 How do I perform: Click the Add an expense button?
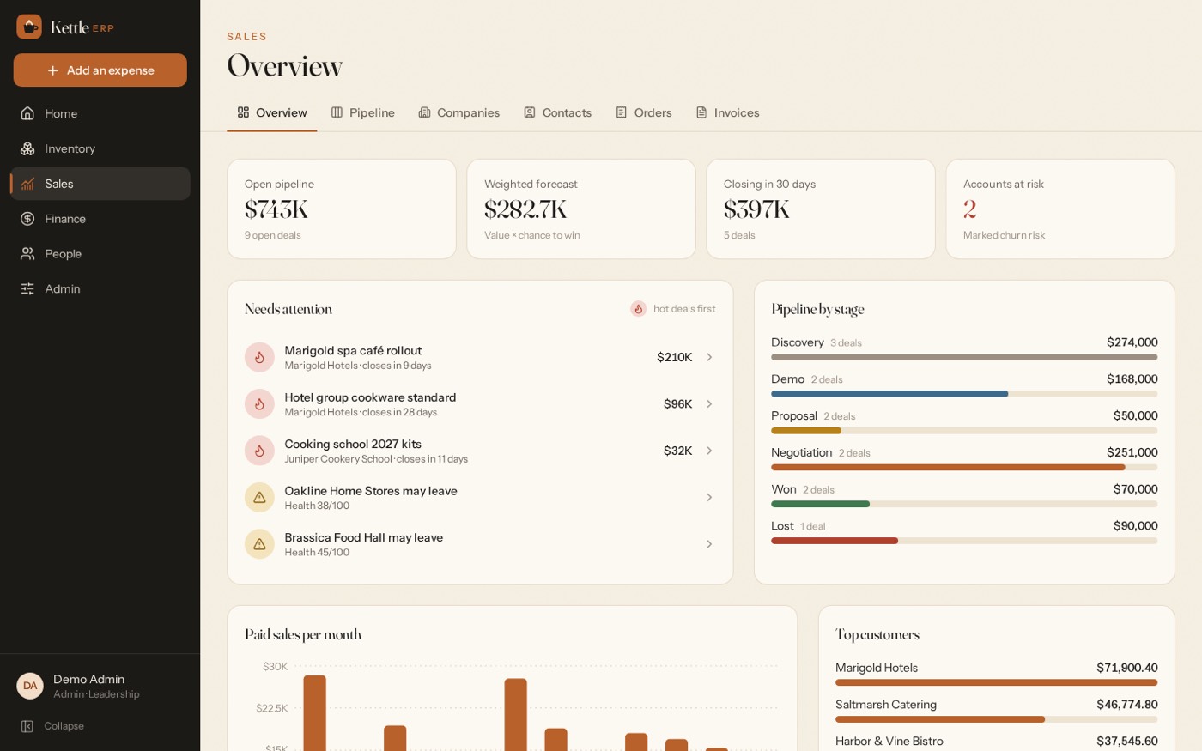[x=100, y=70]
